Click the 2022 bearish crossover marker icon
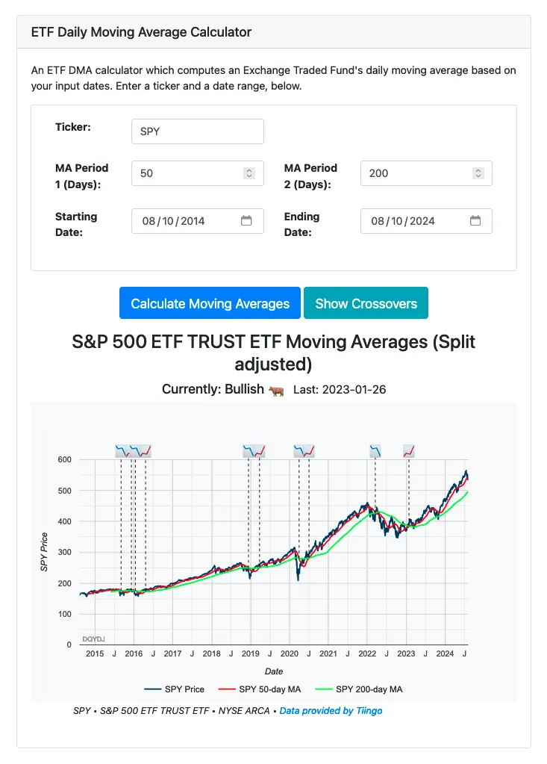The width and height of the screenshot is (547, 764). pos(376,449)
